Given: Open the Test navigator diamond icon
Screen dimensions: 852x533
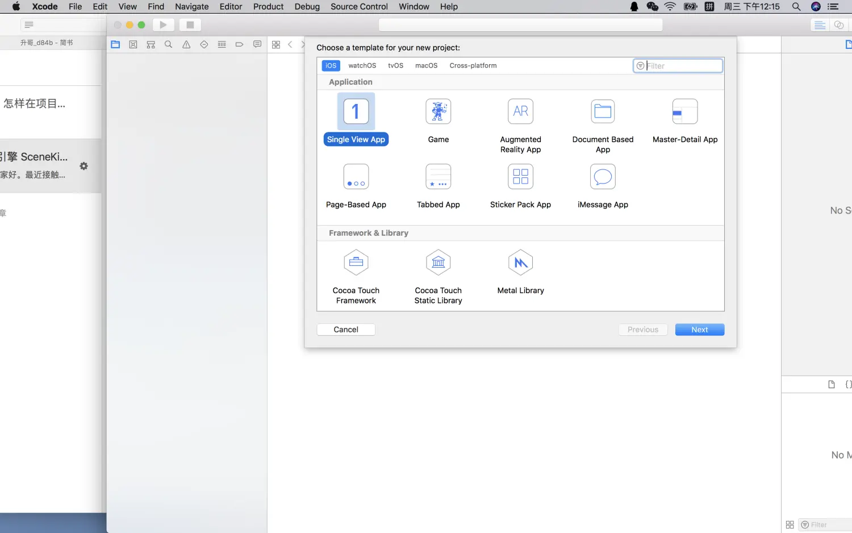Looking at the screenshot, I should pos(204,44).
